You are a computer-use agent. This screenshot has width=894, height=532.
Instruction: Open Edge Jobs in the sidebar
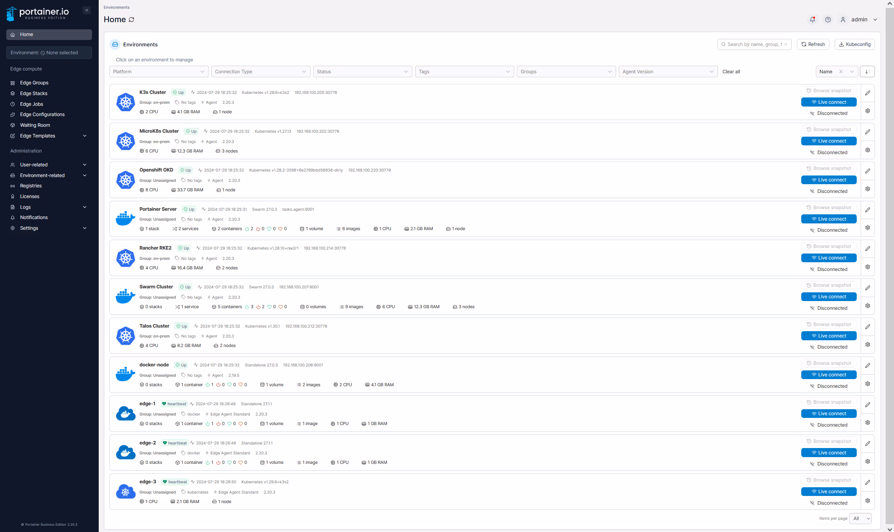49,104
